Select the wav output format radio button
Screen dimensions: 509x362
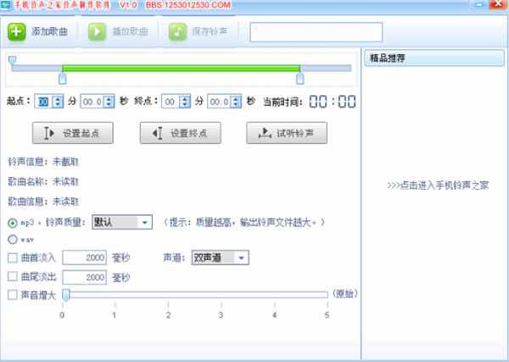coord(12,239)
